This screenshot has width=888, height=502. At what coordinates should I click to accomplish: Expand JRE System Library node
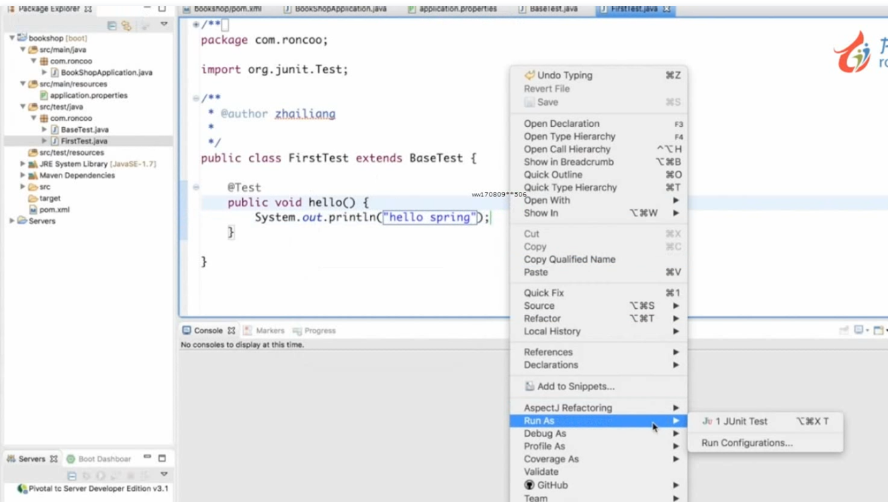pos(22,164)
